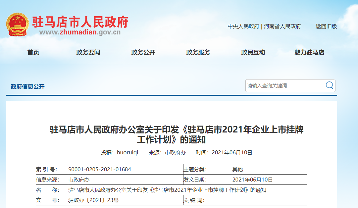Click the 政府信息公开 section heading
Image resolution: width=358 pixels, height=208 pixels.
tap(27, 86)
